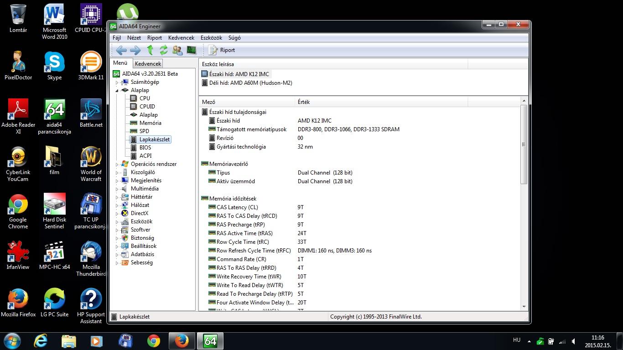Expand the Háttértár tree node
This screenshot has width=623, height=350.
point(117,197)
